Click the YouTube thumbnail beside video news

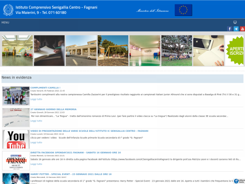(16, 139)
